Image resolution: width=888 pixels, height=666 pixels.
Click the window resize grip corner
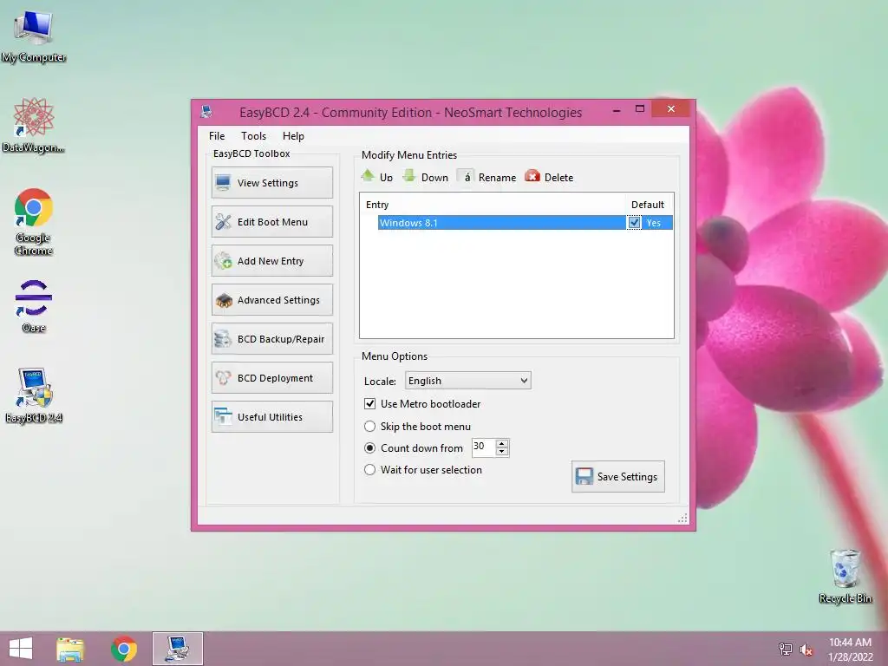tap(683, 518)
